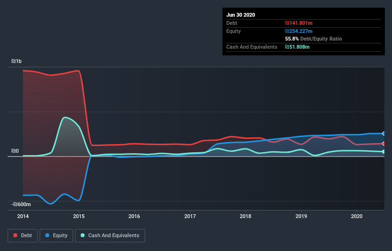The image size is (392, 251).
Task: Toggle the Debt legend button
Action: tap(22, 236)
